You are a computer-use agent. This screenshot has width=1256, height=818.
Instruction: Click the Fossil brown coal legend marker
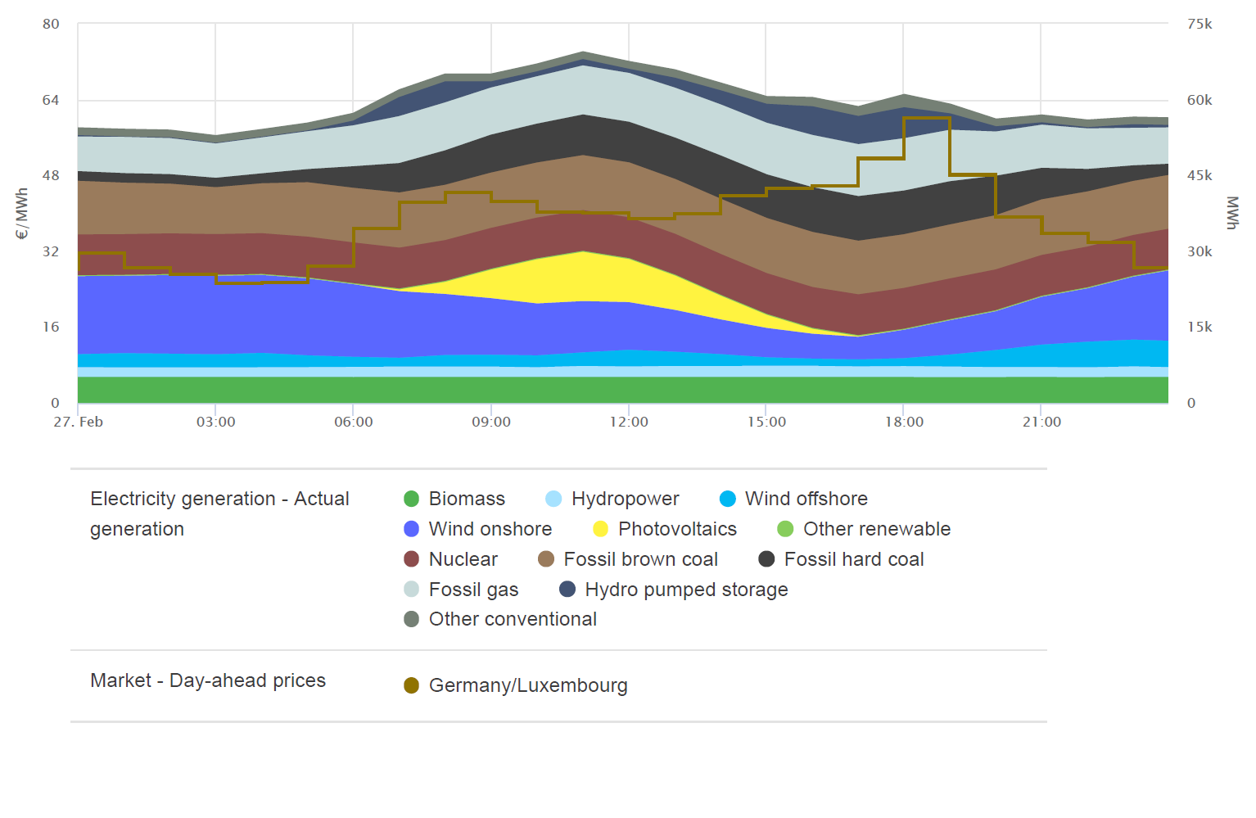coord(546,559)
